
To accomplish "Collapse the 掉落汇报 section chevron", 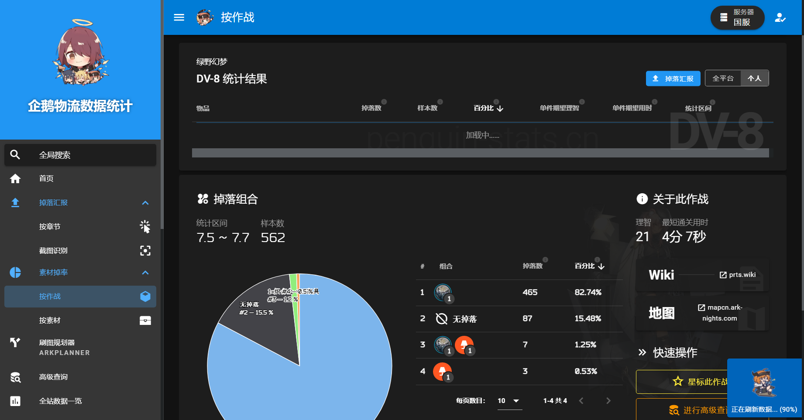I will tap(145, 203).
